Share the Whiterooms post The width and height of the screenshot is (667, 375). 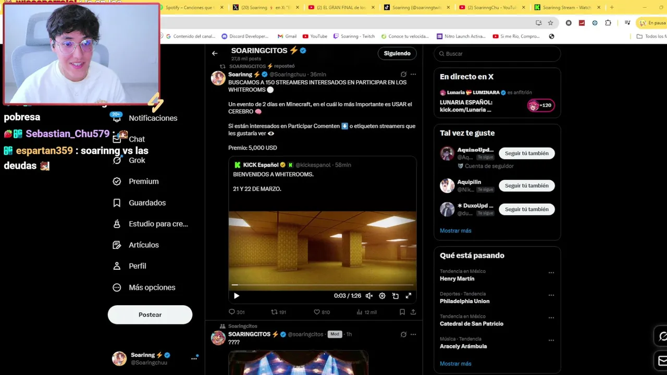[x=413, y=312]
